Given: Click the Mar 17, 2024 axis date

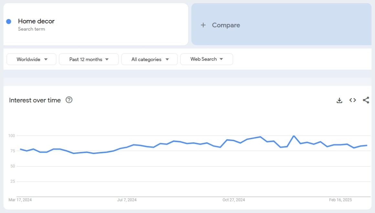Looking at the screenshot, I should [20, 200].
